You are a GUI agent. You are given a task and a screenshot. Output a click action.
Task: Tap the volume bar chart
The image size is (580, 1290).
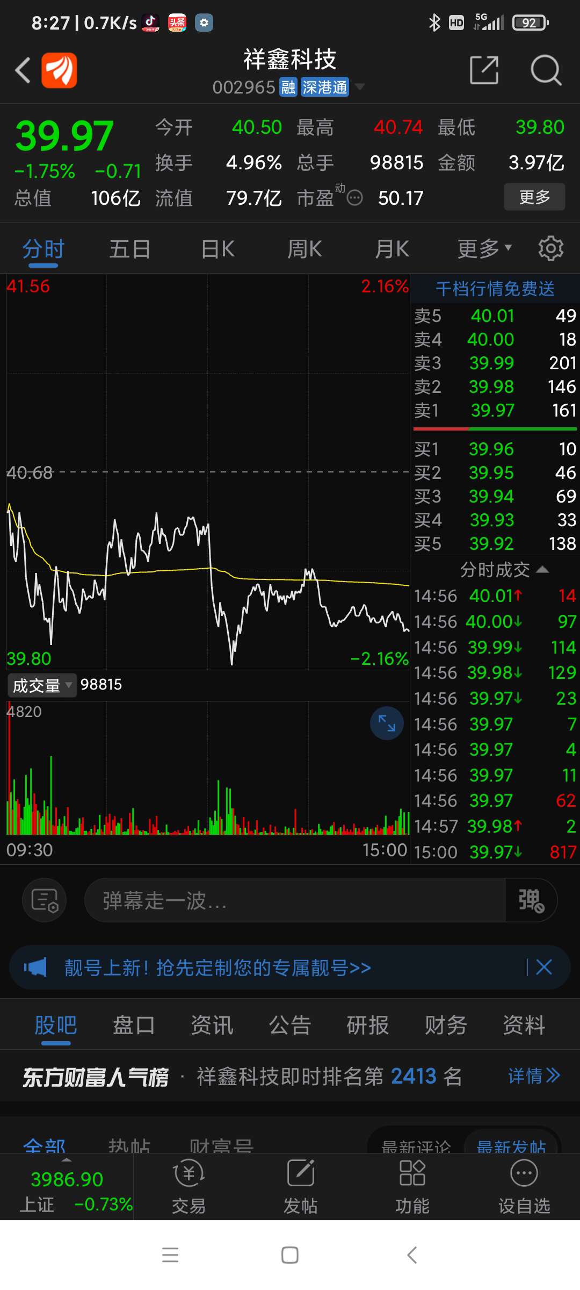click(208, 769)
